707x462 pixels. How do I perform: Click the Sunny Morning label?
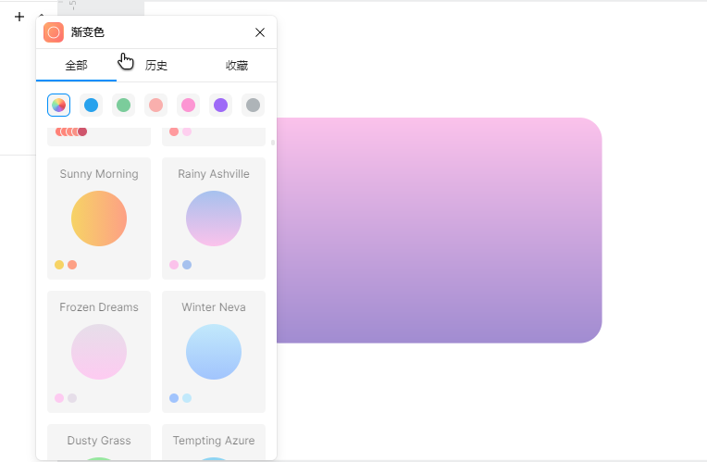[99, 174]
